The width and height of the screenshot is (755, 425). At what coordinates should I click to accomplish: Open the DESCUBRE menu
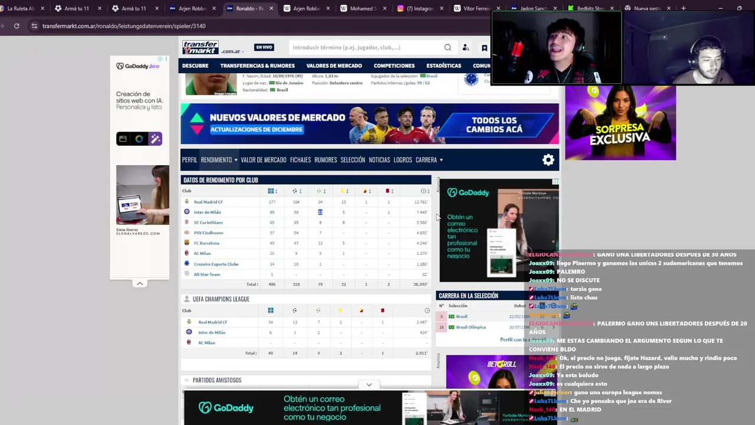195,66
